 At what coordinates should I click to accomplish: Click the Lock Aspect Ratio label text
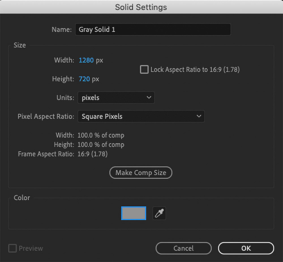tap(195, 70)
